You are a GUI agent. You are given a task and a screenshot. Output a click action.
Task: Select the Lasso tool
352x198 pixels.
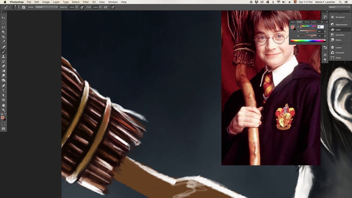(x=4, y=27)
